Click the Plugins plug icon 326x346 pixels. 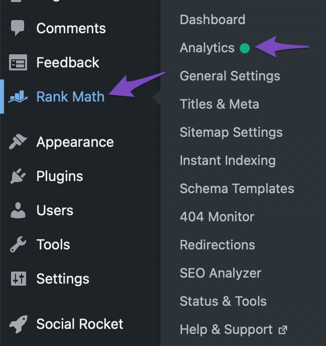pos(18,176)
